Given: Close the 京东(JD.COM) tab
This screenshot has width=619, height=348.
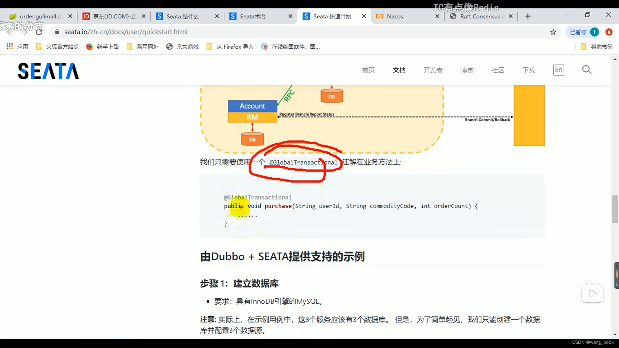Looking at the screenshot, I should (144, 16).
